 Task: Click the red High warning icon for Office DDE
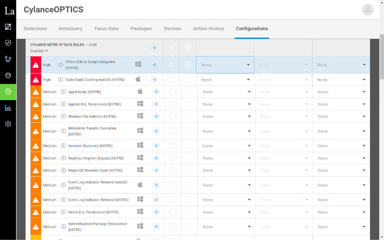(36, 65)
